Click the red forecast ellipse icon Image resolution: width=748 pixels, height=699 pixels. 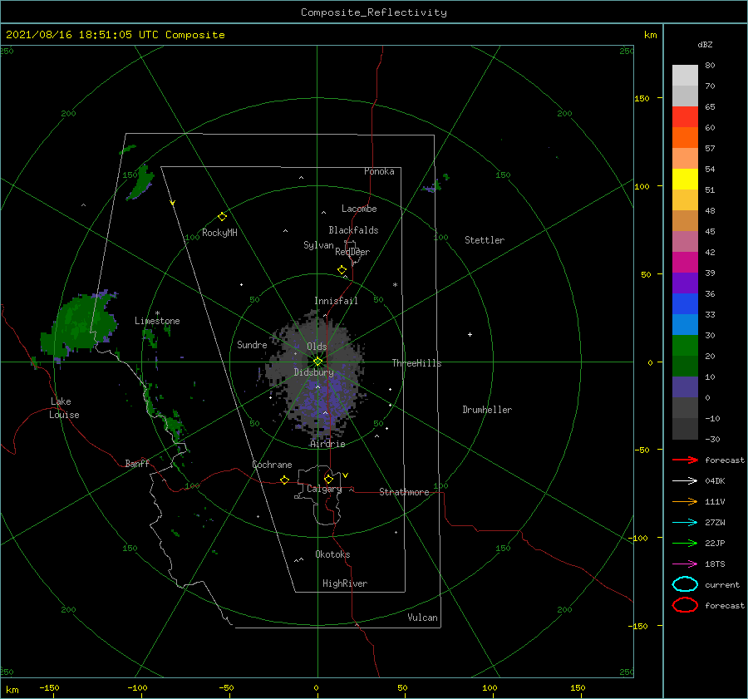tap(685, 605)
